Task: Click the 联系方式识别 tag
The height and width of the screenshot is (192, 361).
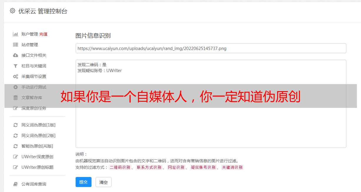Action: pyautogui.click(x=149, y=167)
